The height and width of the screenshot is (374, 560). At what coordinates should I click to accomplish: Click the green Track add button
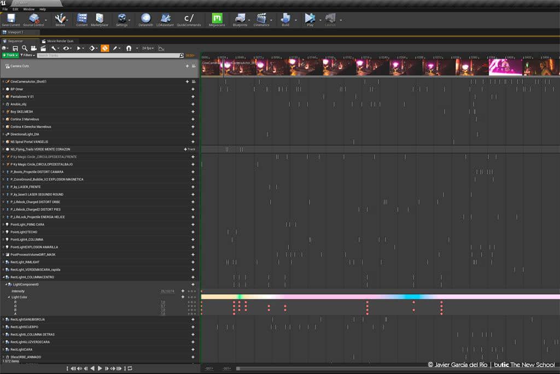point(10,55)
